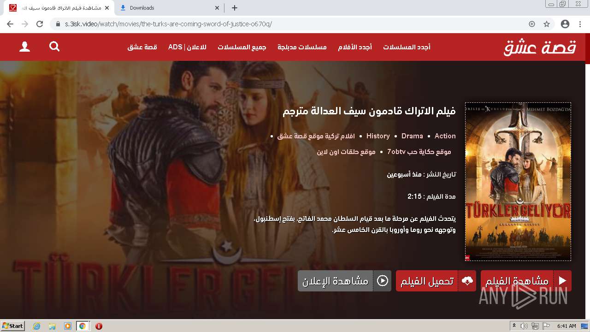
Task: Go back with the browser back arrow
Action: 10,24
